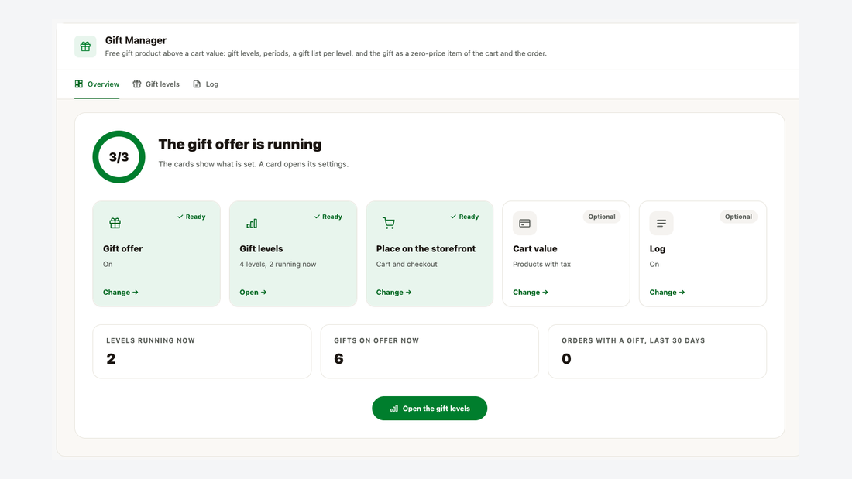
Task: Click the document icon beside Log tab
Action: 197,84
